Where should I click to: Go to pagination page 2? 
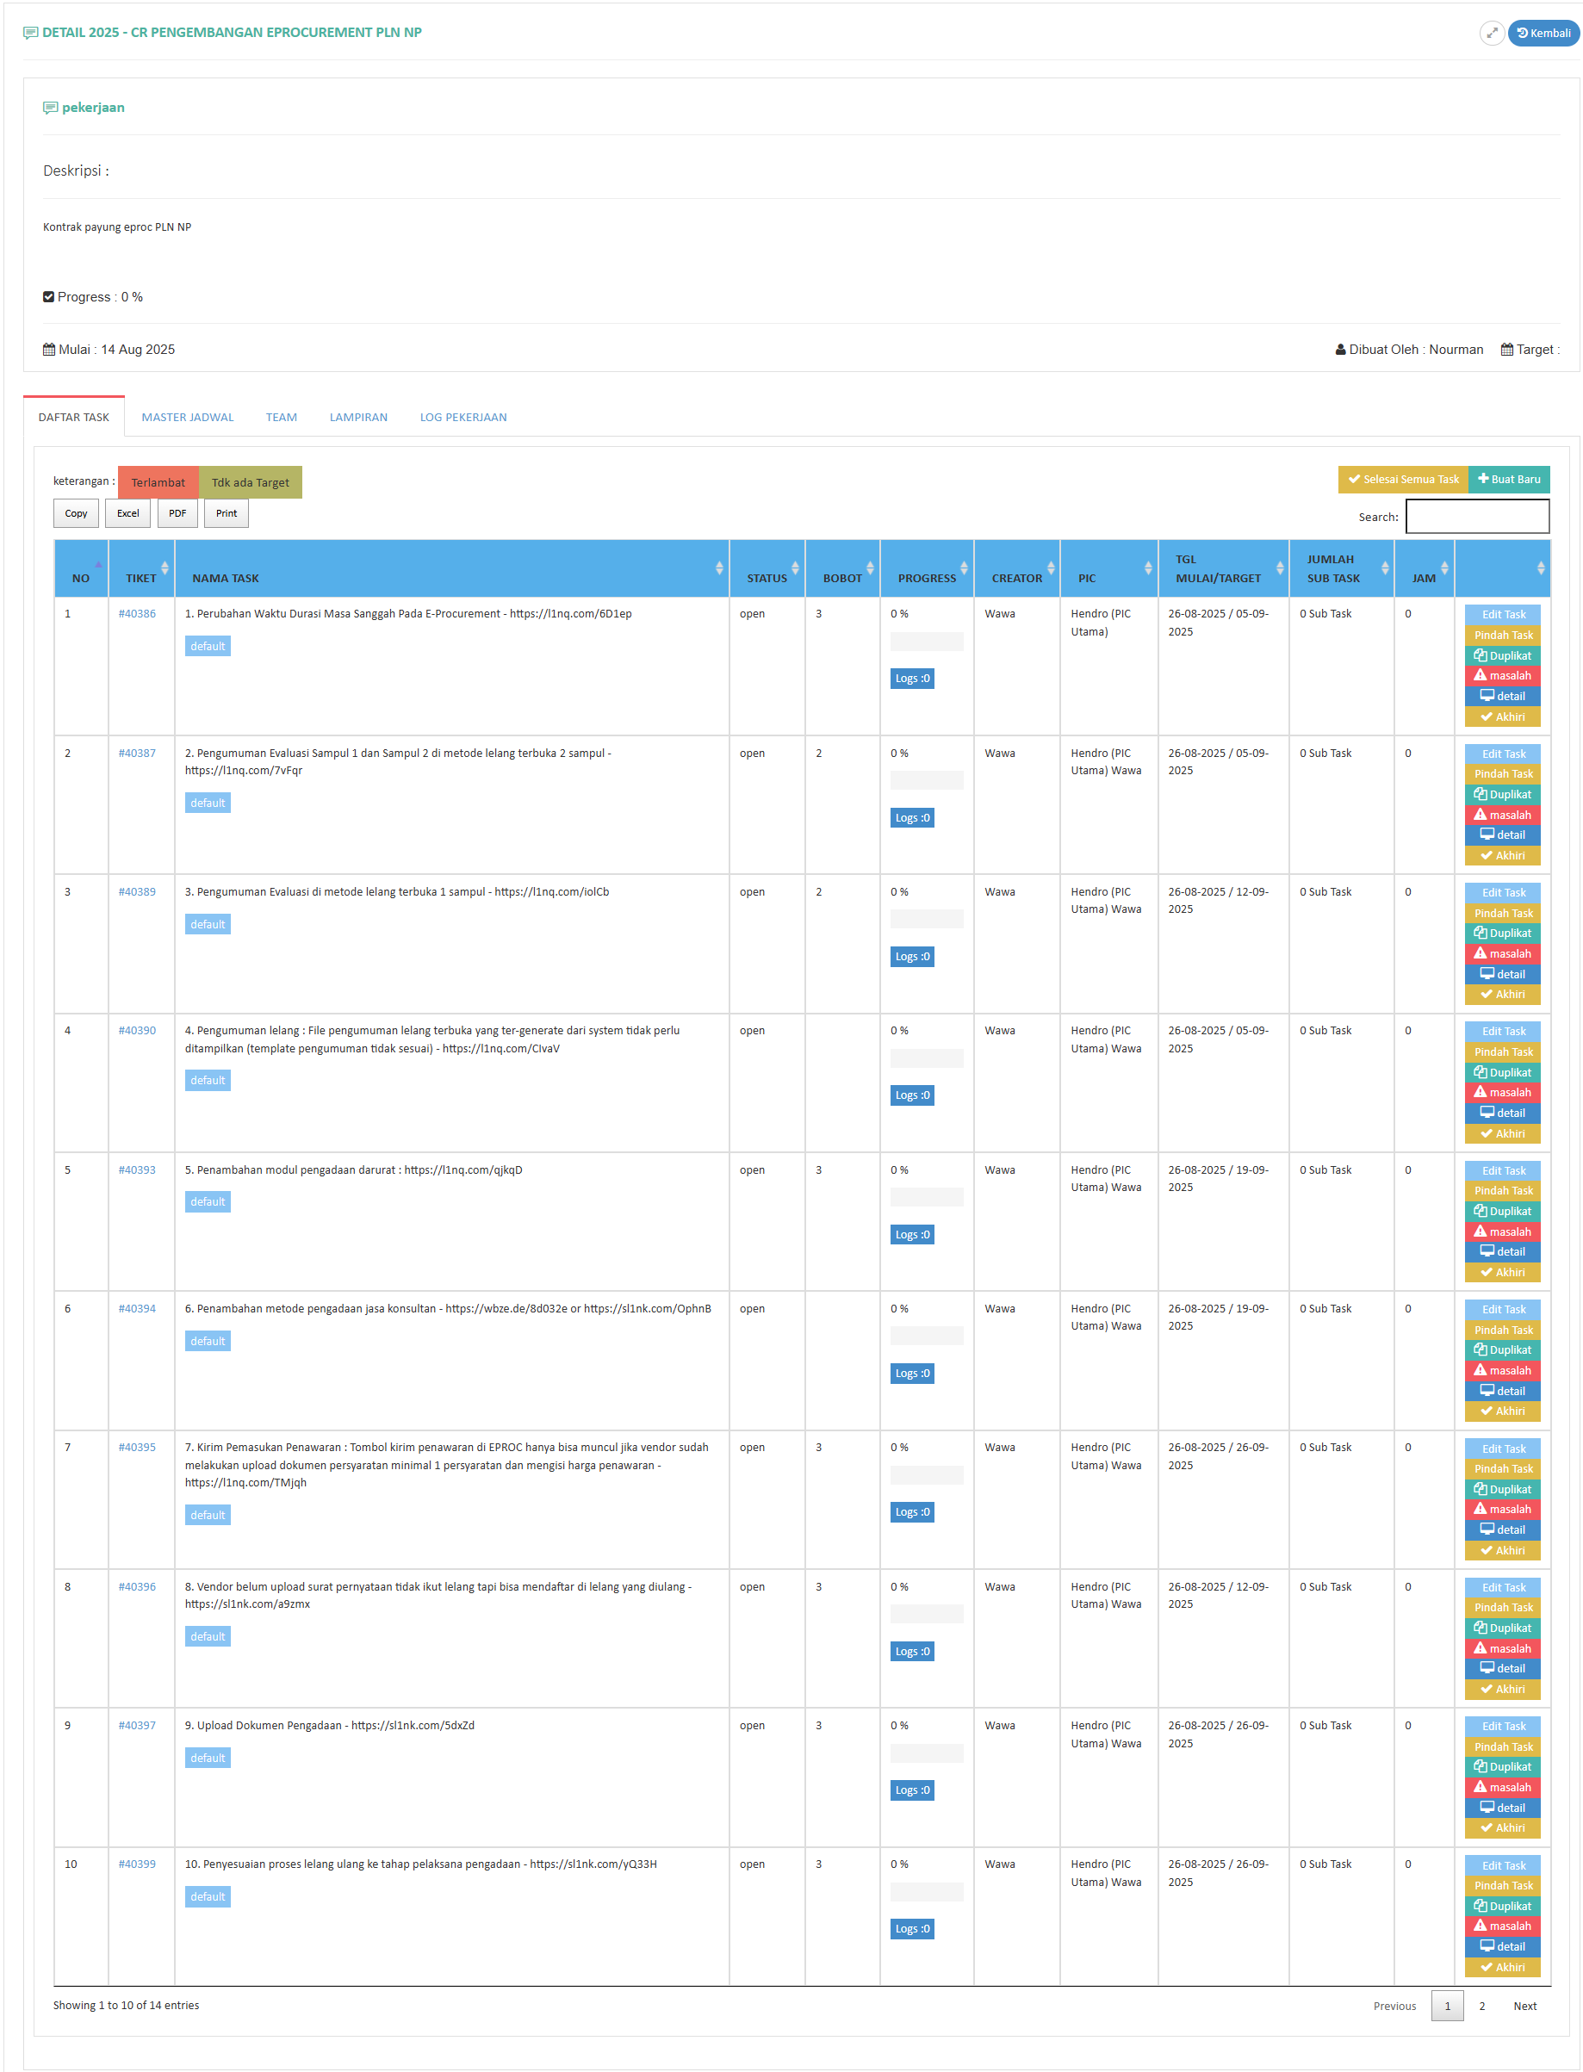tap(1482, 2006)
